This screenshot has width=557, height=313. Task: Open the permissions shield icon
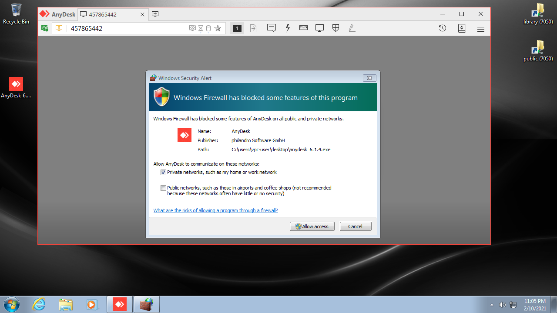point(336,28)
